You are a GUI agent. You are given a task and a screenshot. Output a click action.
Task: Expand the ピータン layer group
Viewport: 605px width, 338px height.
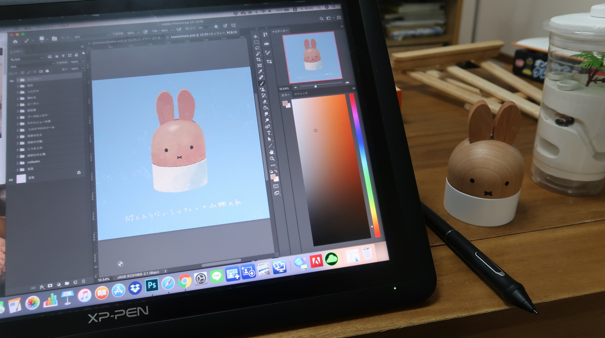[18, 104]
